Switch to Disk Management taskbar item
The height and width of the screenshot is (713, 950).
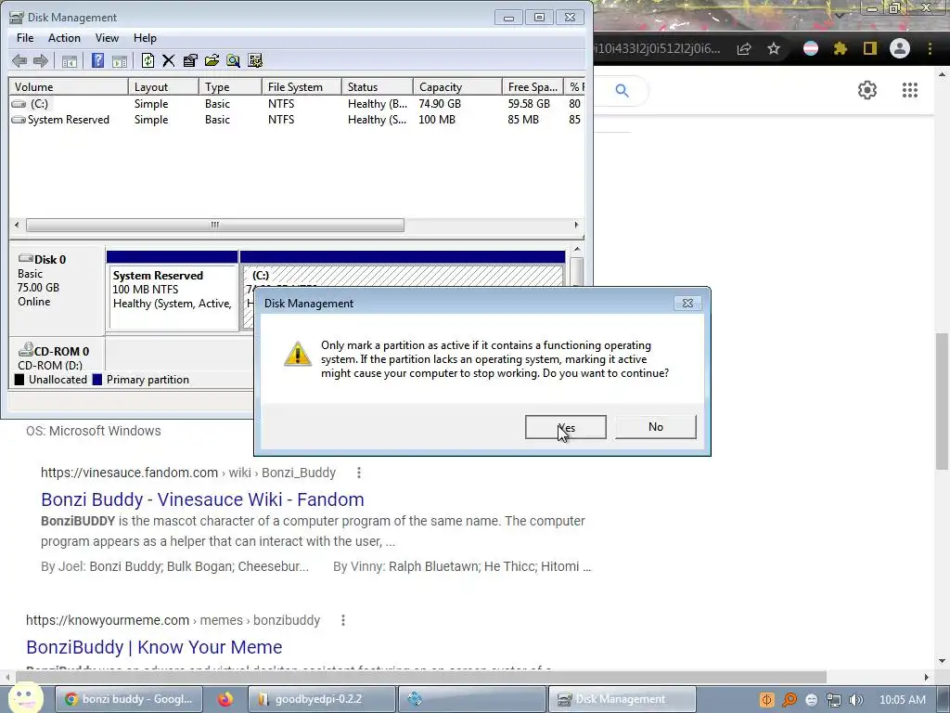pos(621,699)
